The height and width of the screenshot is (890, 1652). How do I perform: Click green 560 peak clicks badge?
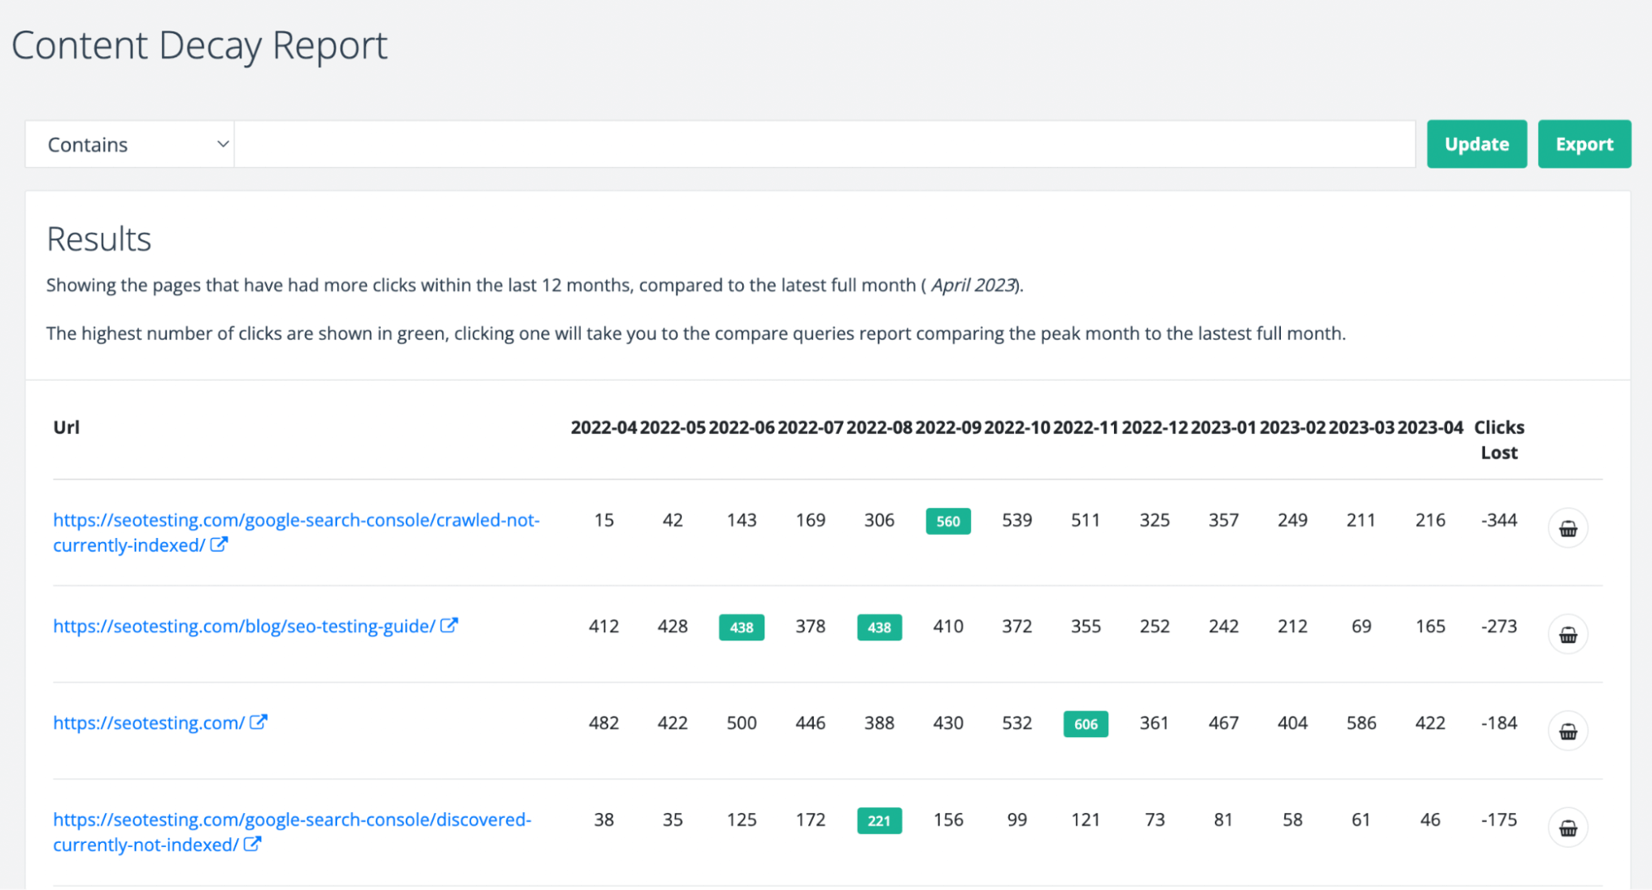[948, 521]
